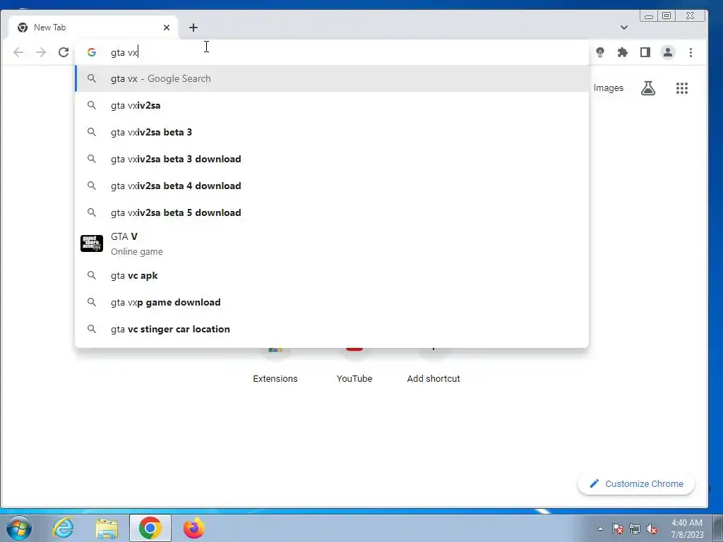Launch Firefox from taskbar
The image size is (723, 542).
click(193, 528)
